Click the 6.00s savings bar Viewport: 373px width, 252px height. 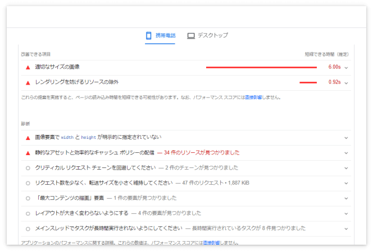(x=261, y=68)
